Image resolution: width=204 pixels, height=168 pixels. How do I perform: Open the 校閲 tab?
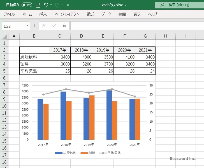(x=122, y=14)
